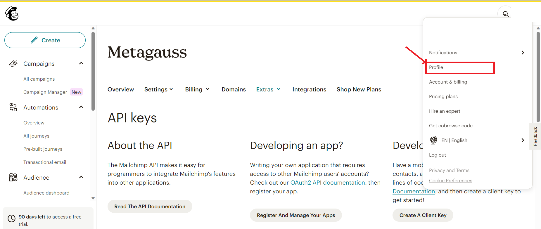
Task: Click the pencil icon in Create button
Action: pyautogui.click(x=34, y=40)
